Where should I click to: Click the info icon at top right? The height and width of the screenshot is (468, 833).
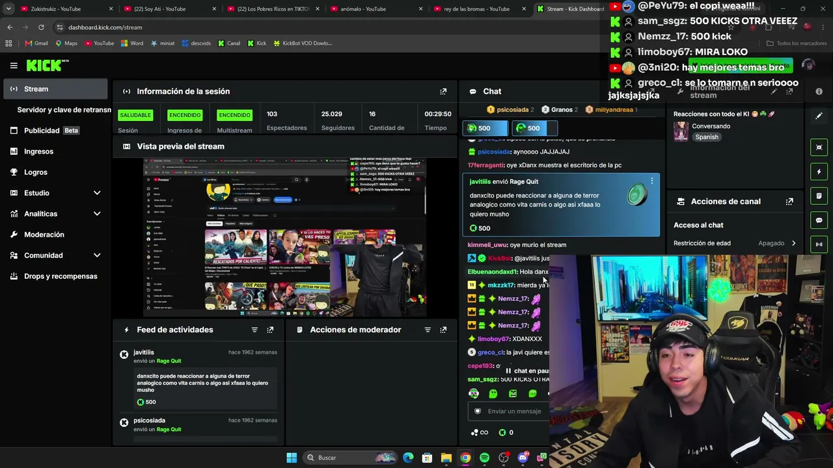tap(819, 92)
